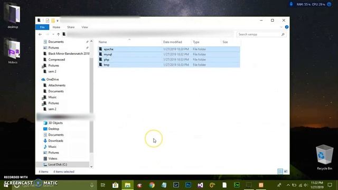Screen dimensions: 338x190
Task: Select the mysql folder
Action: pyautogui.click(x=169, y=54)
